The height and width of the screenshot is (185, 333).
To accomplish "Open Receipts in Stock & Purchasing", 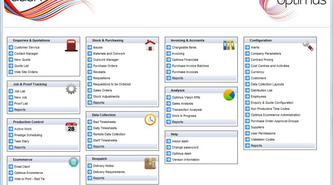I will (99, 72).
